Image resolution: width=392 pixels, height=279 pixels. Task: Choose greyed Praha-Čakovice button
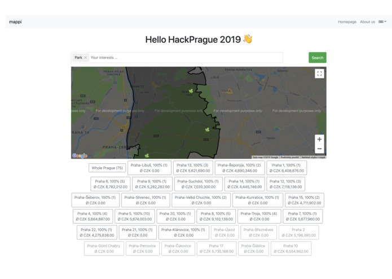click(x=178, y=249)
